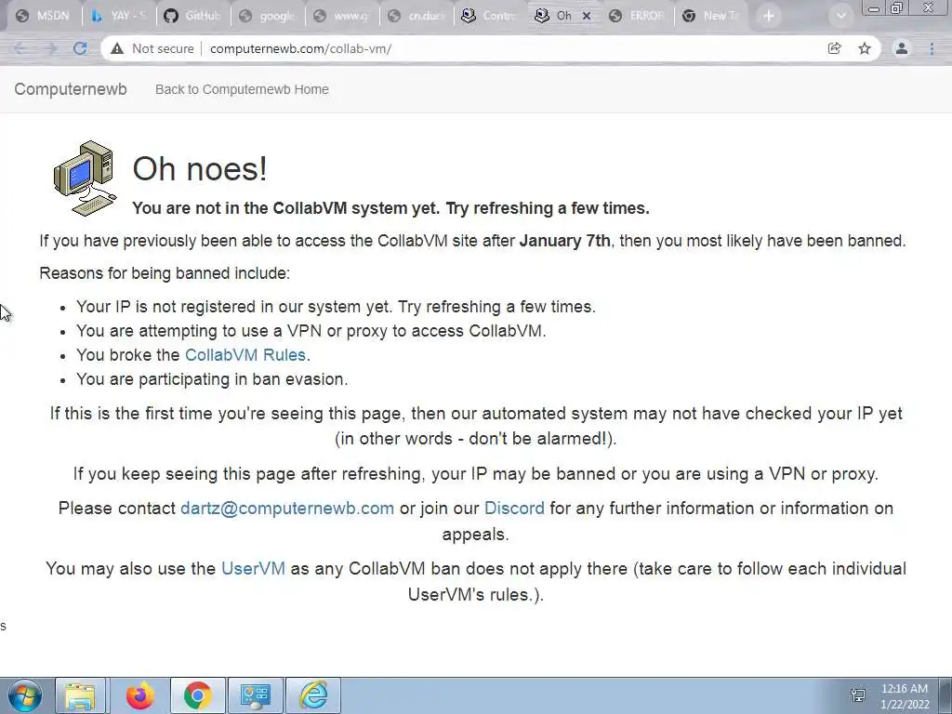This screenshot has height=714, width=952.
Task: Launch Internet Explorer from taskbar
Action: click(x=313, y=695)
